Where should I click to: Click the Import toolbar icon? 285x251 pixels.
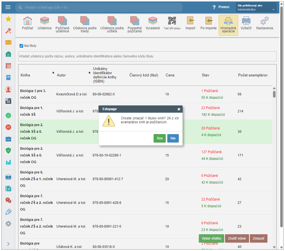190,21
